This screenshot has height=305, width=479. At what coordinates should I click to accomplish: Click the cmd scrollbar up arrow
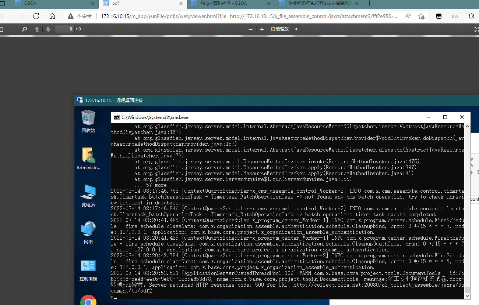(467, 126)
